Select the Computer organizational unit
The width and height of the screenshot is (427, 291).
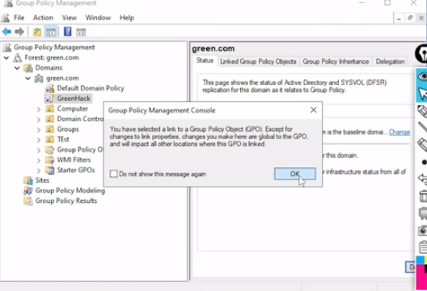point(73,108)
